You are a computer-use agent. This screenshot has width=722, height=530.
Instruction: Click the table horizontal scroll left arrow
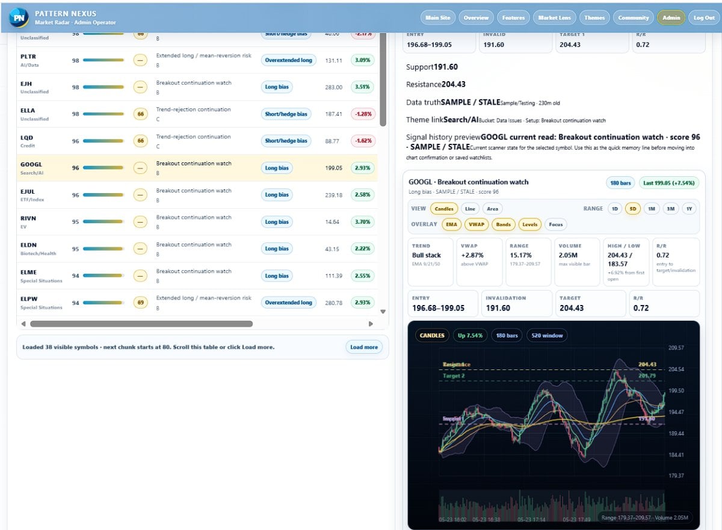23,324
